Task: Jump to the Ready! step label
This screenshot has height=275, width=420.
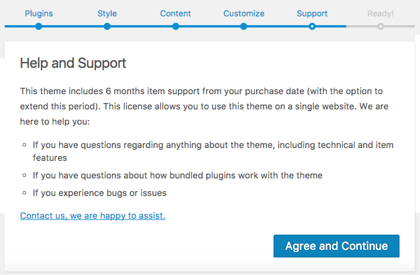Action: tap(381, 13)
